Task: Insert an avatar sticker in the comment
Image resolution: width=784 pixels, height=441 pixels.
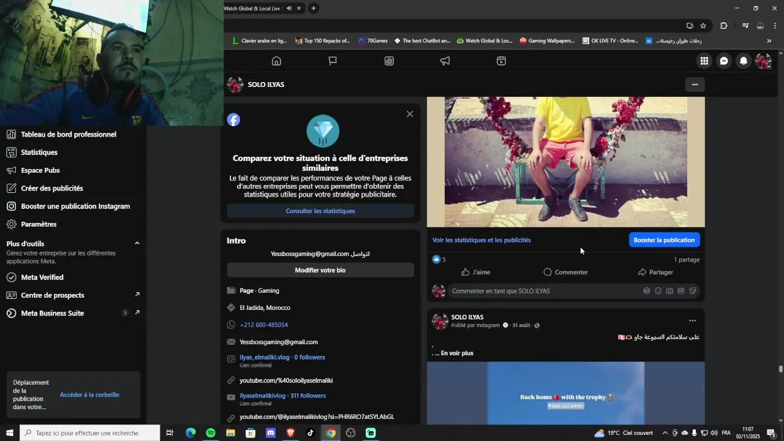Action: tap(647, 291)
